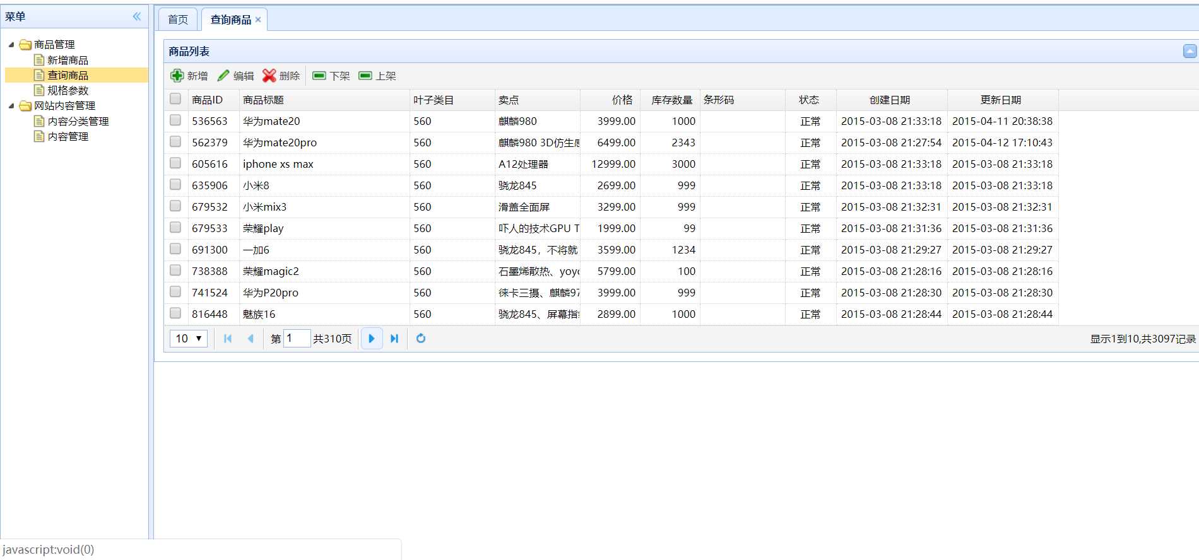Viewport: 1199px width, 560px height.
Task: Click the pencil 编辑 icon
Action: click(223, 76)
